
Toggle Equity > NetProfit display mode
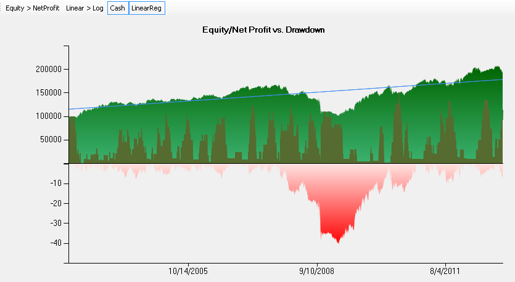31,8
